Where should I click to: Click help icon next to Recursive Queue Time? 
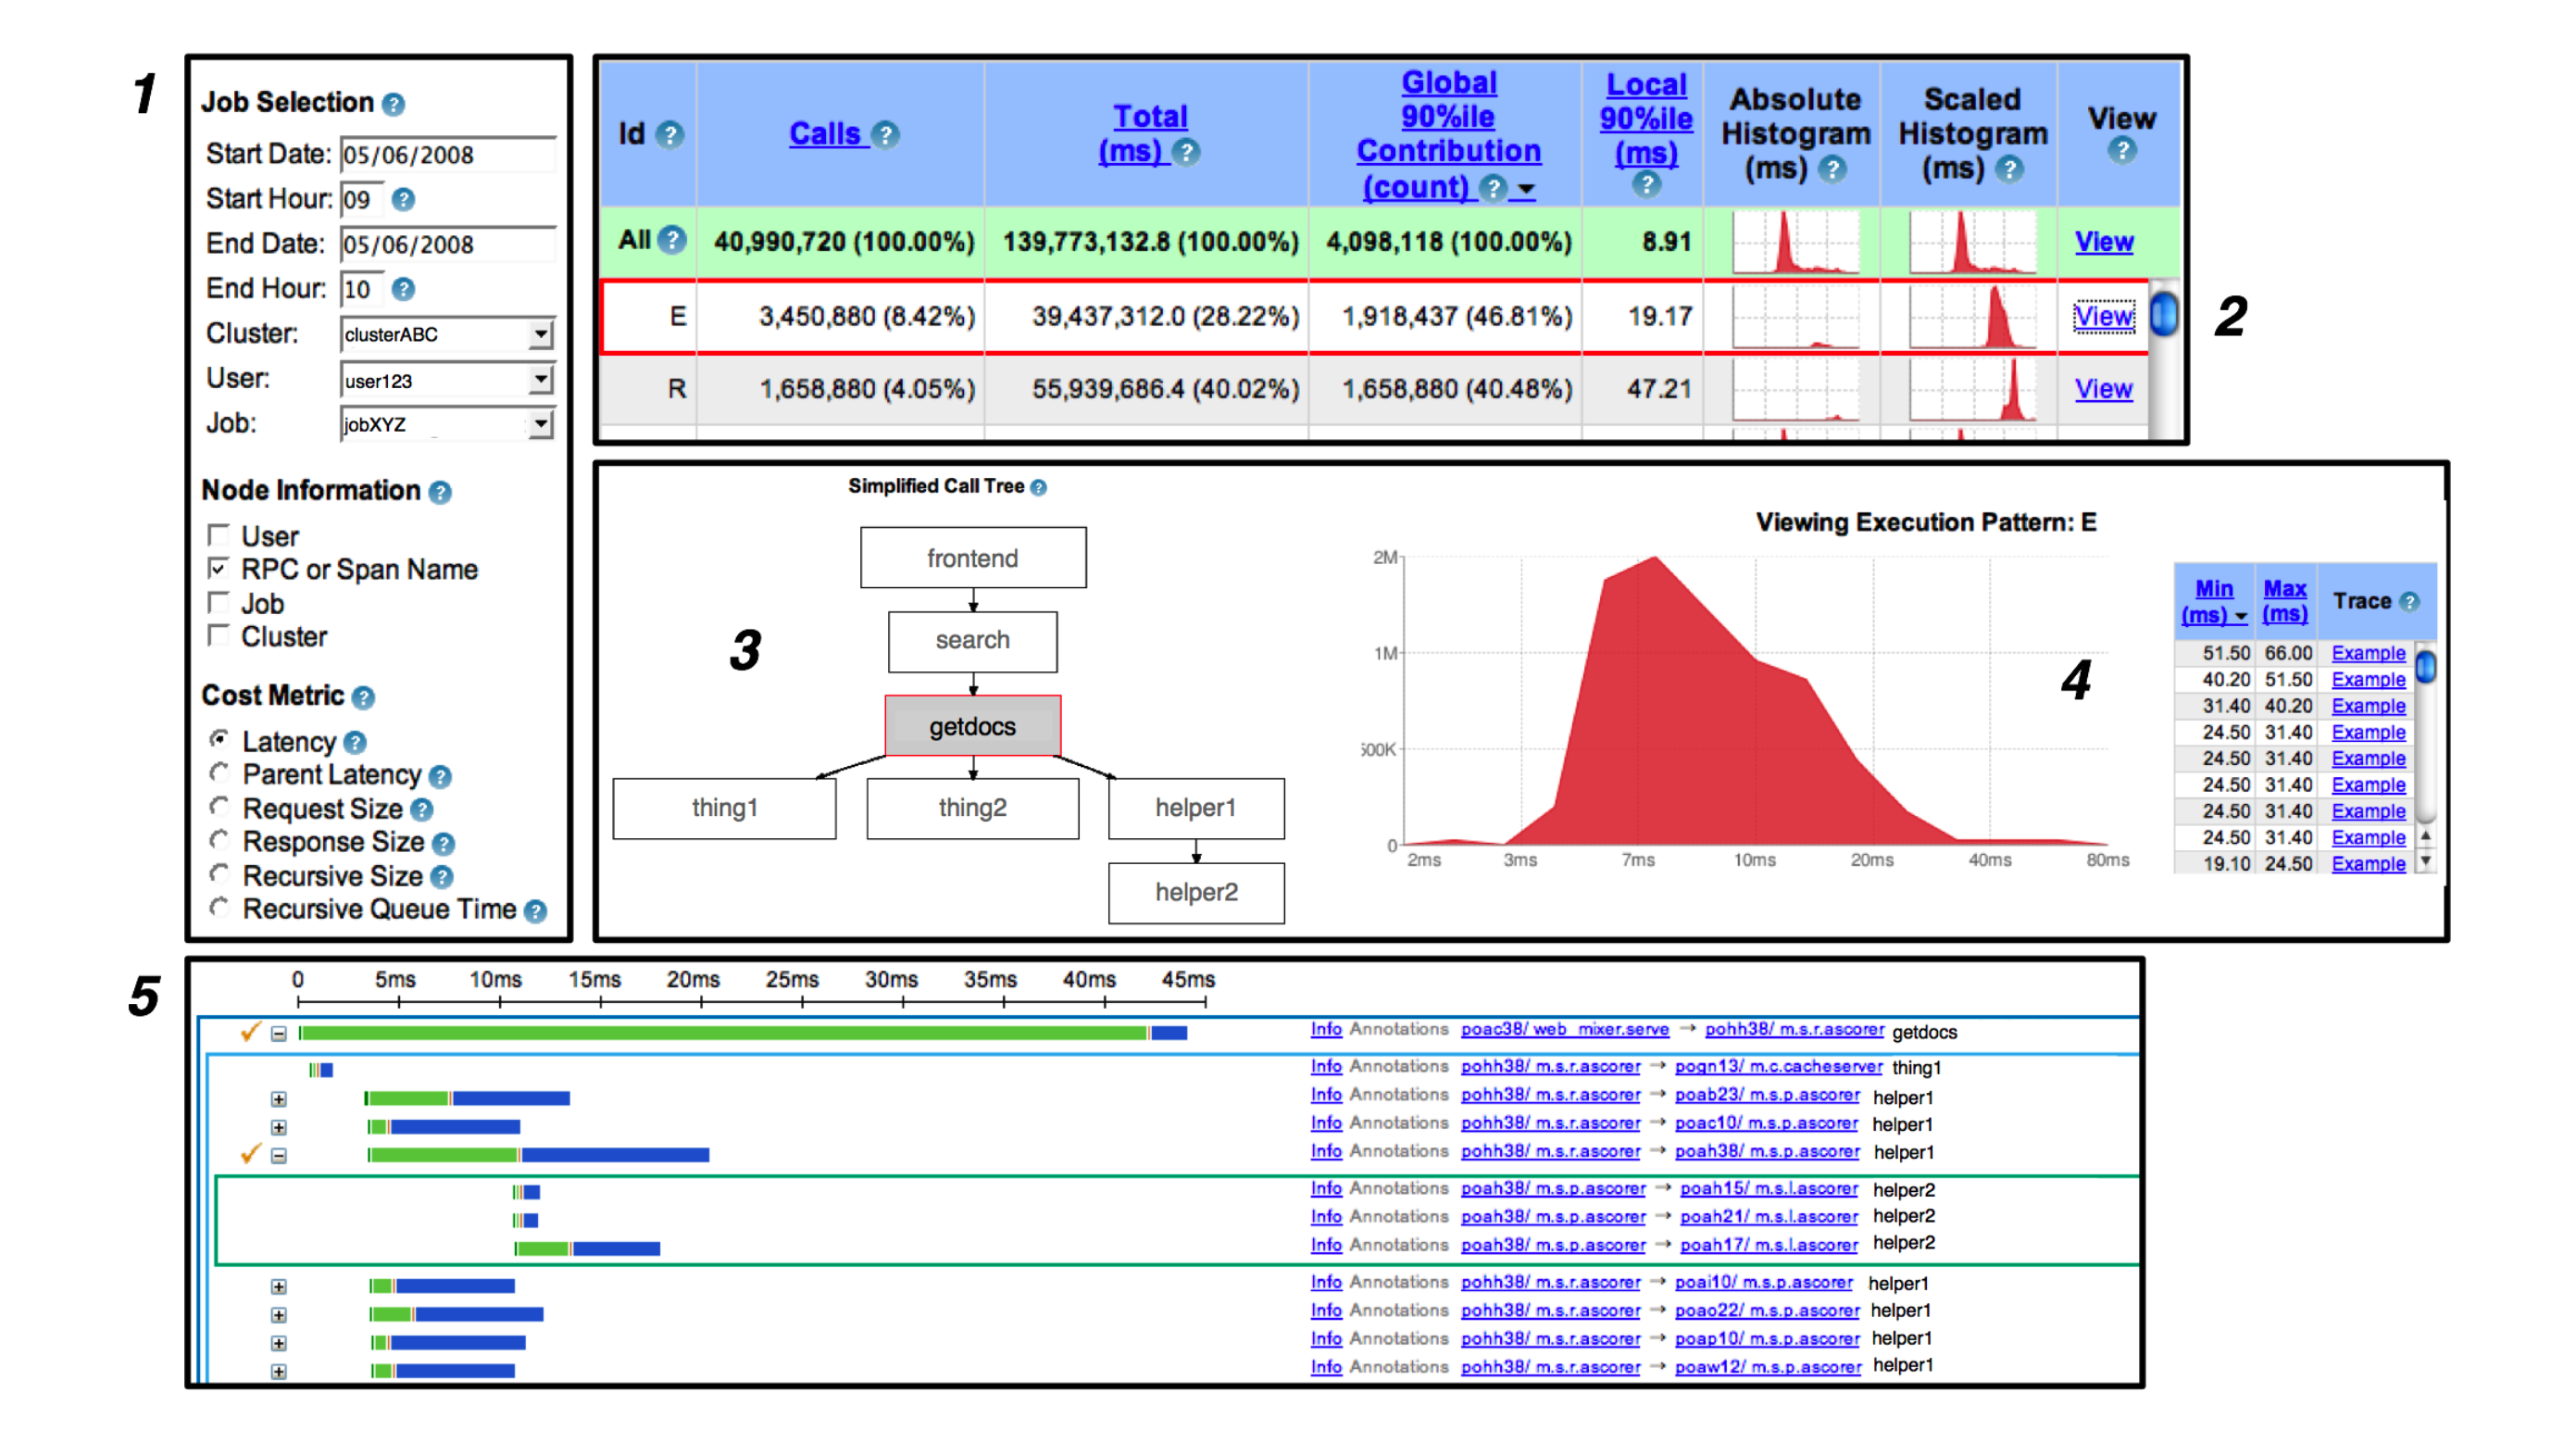pos(536,911)
